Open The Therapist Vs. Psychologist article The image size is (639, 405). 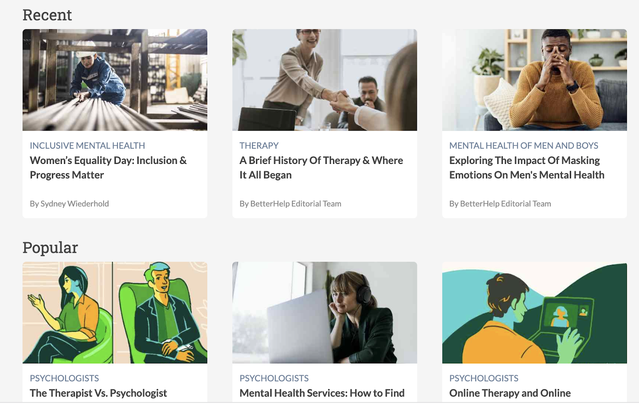pyautogui.click(x=98, y=393)
